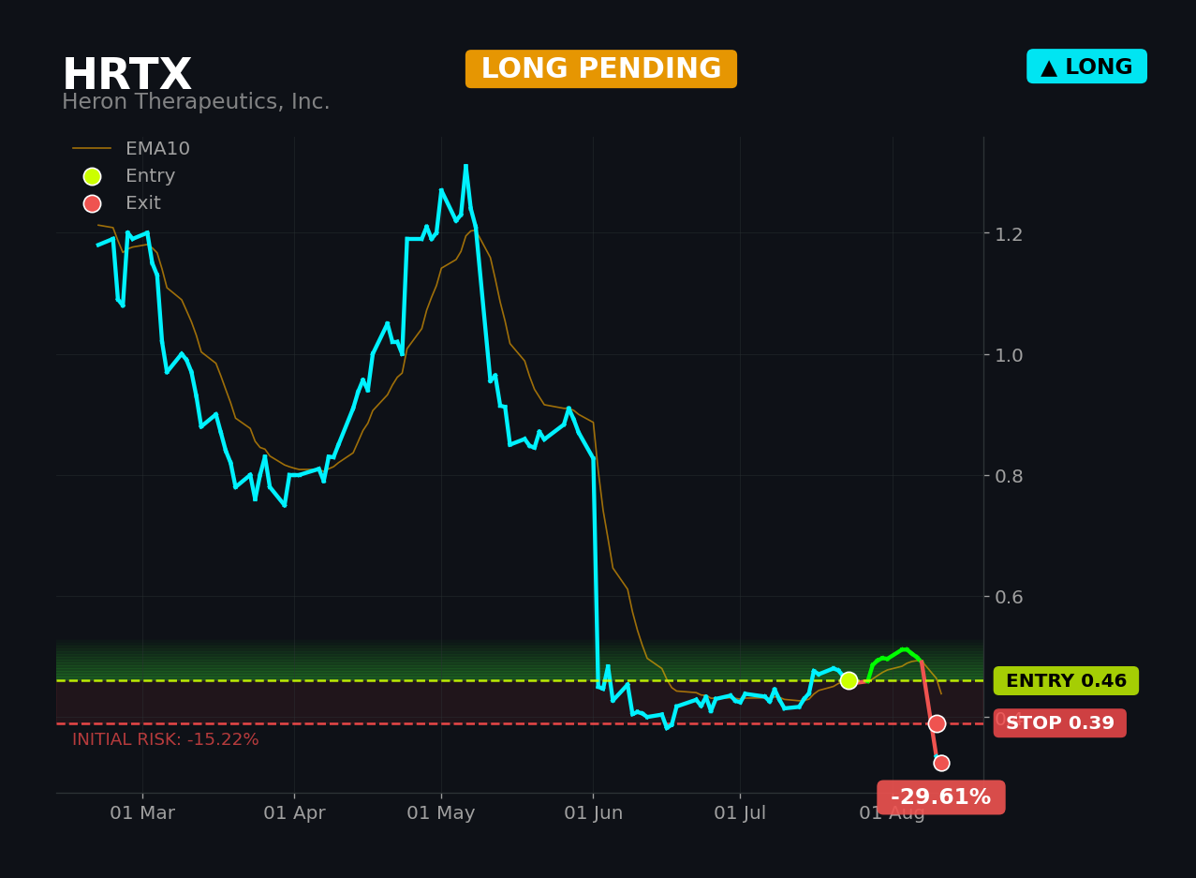
Task: Click the 0.6 price axis label
Action: [x=1009, y=597]
